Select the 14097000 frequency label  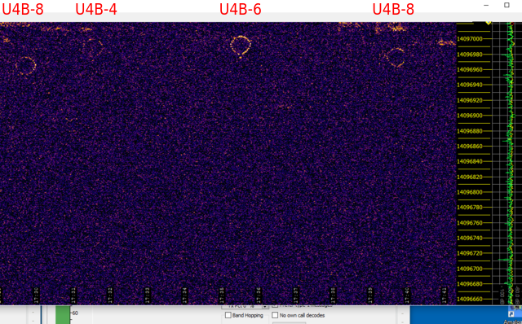[470, 39]
